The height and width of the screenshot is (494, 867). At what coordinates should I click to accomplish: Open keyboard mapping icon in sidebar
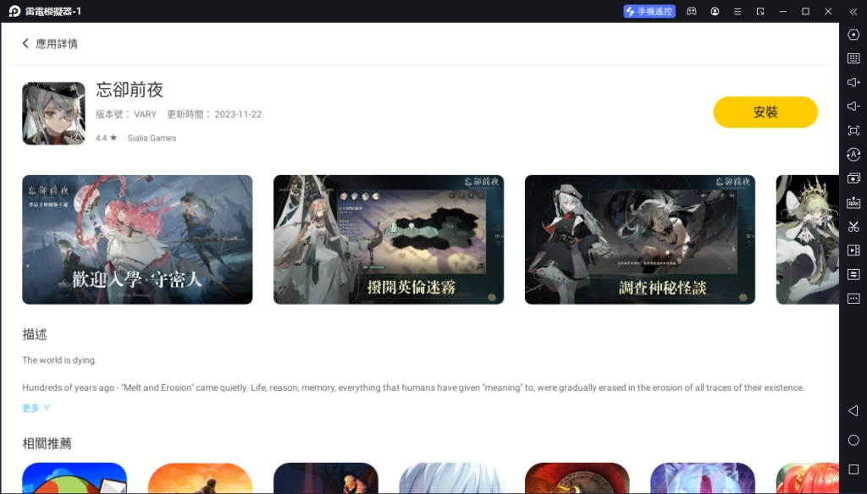coord(853,58)
